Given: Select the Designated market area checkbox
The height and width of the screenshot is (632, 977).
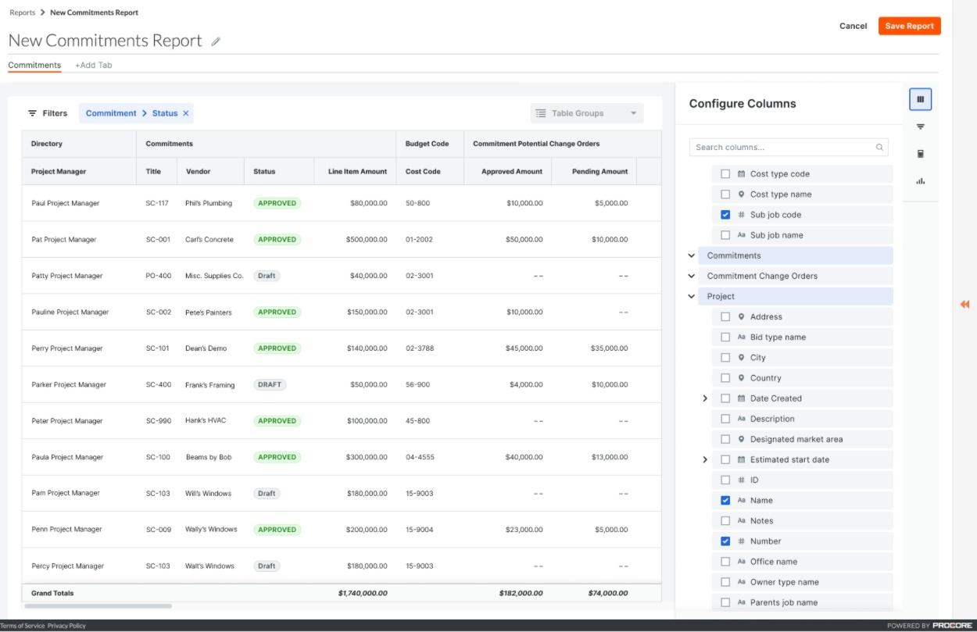Looking at the screenshot, I should click(x=725, y=439).
